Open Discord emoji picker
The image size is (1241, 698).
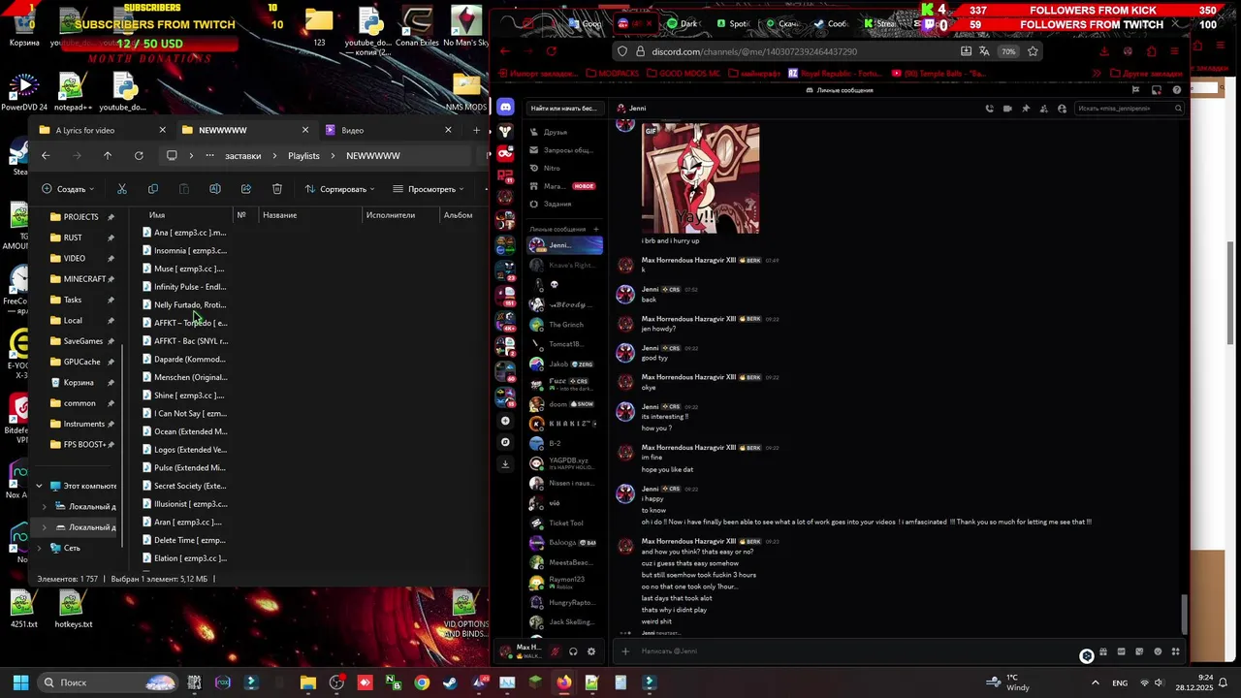pyautogui.click(x=1158, y=651)
